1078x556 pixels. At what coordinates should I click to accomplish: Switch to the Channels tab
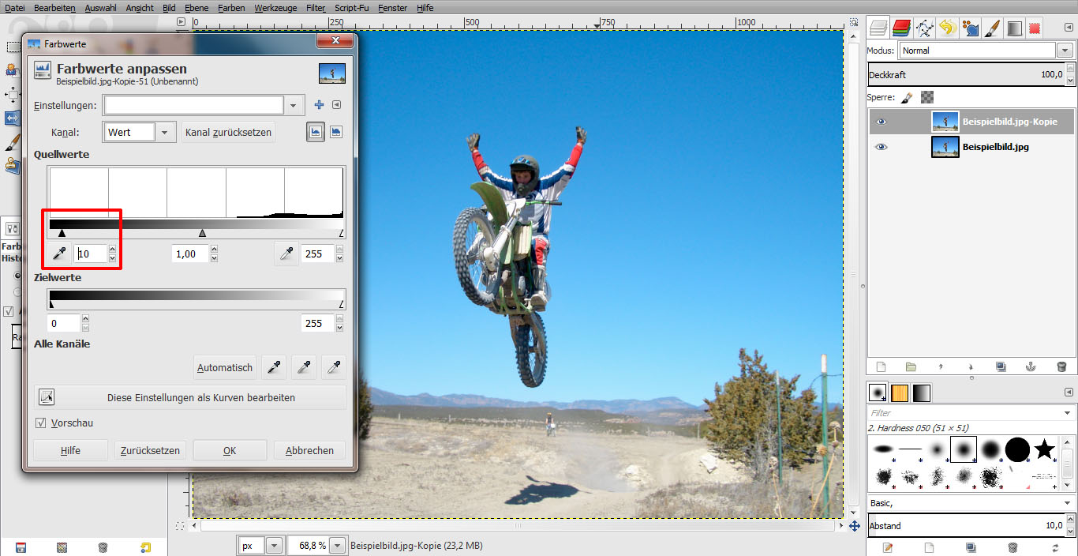(x=901, y=27)
